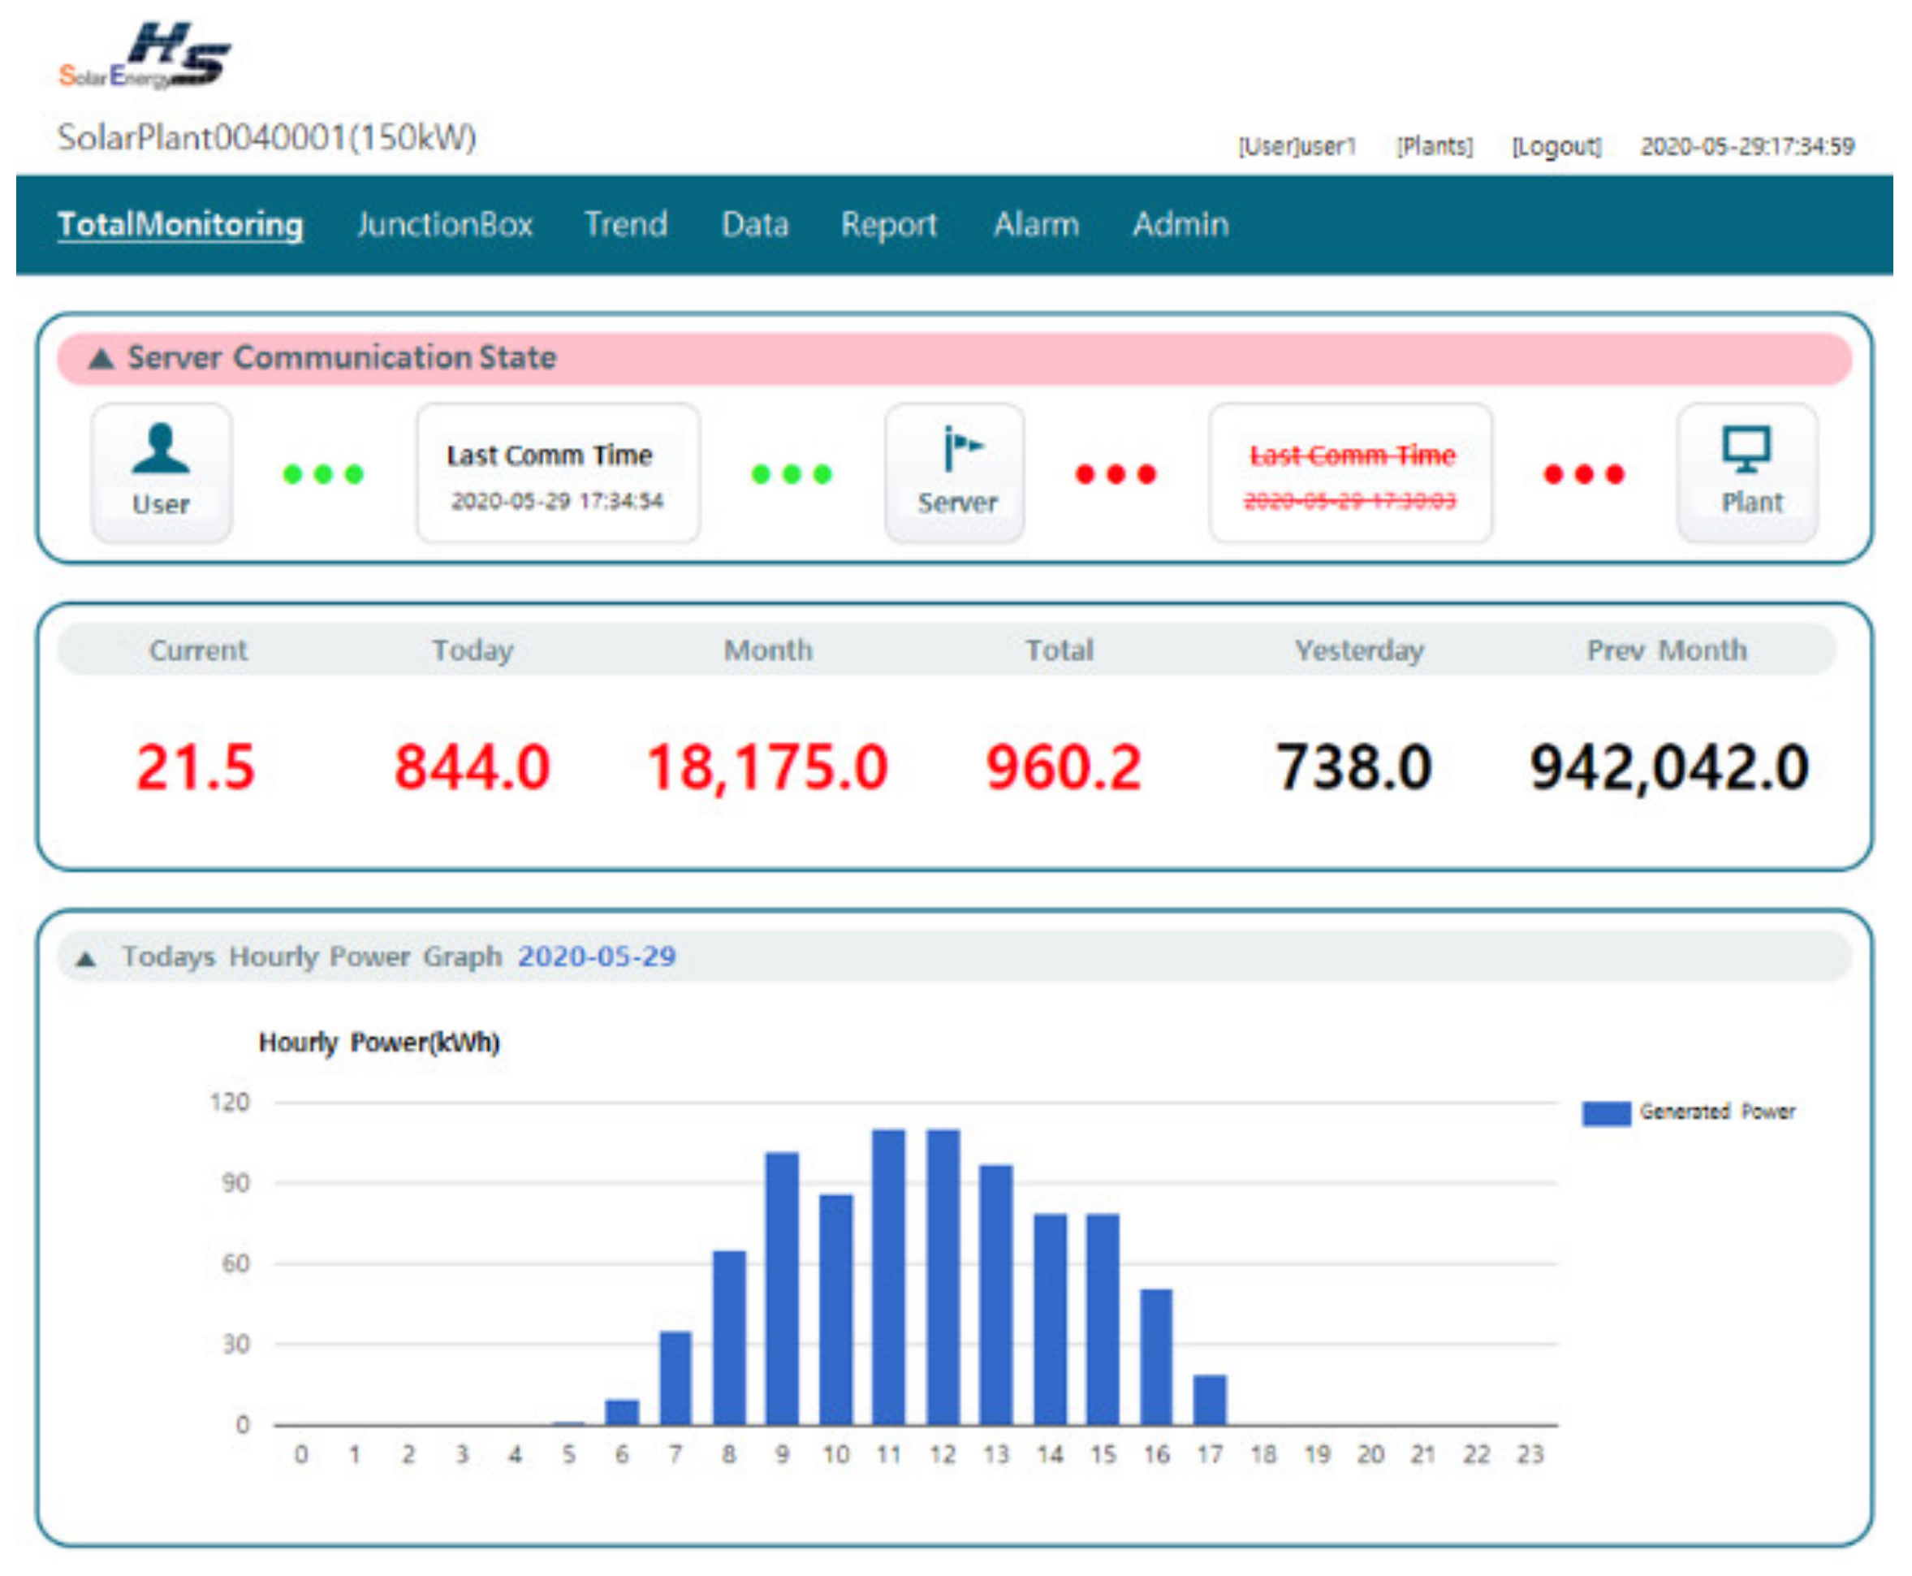Viewport: 1912px width, 1576px height.
Task: Click red dots right of Server icon
Action: 1116,475
